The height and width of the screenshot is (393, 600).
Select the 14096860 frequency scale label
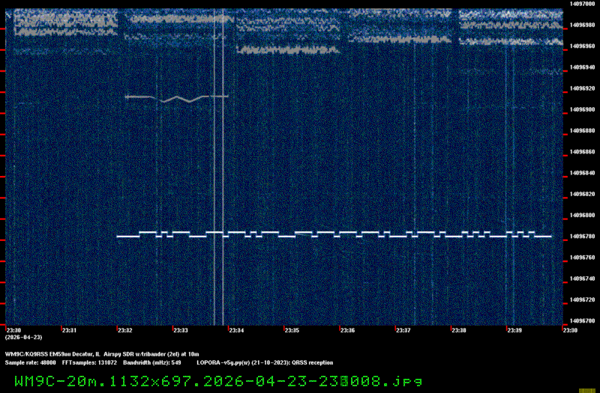point(583,152)
